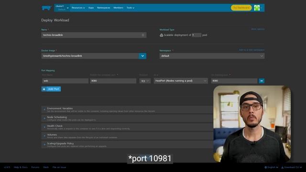Open the Forums footer link
306x172 pixels.
35,167
